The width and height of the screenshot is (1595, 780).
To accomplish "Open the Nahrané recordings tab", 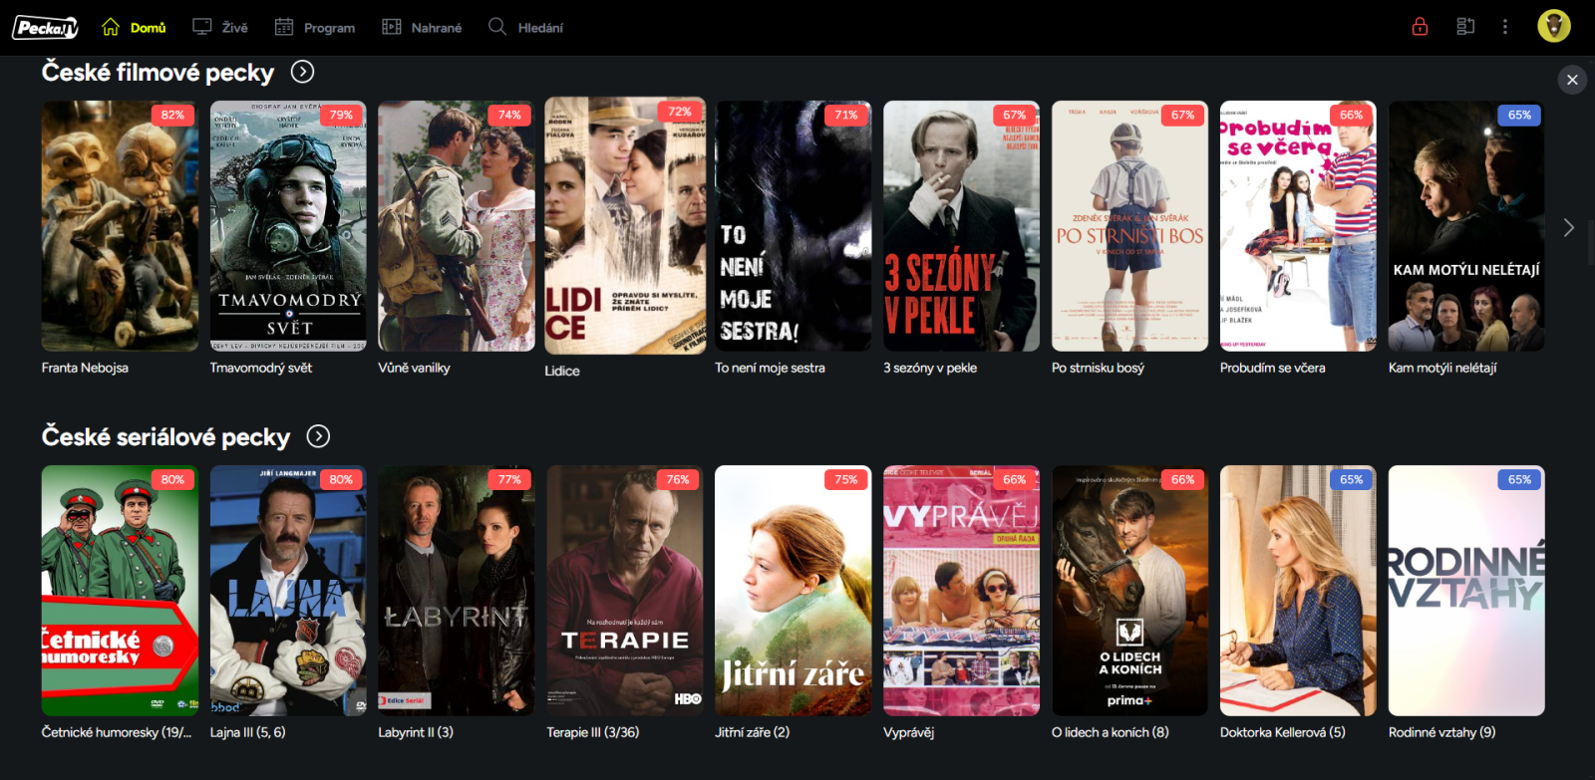I will (x=422, y=27).
